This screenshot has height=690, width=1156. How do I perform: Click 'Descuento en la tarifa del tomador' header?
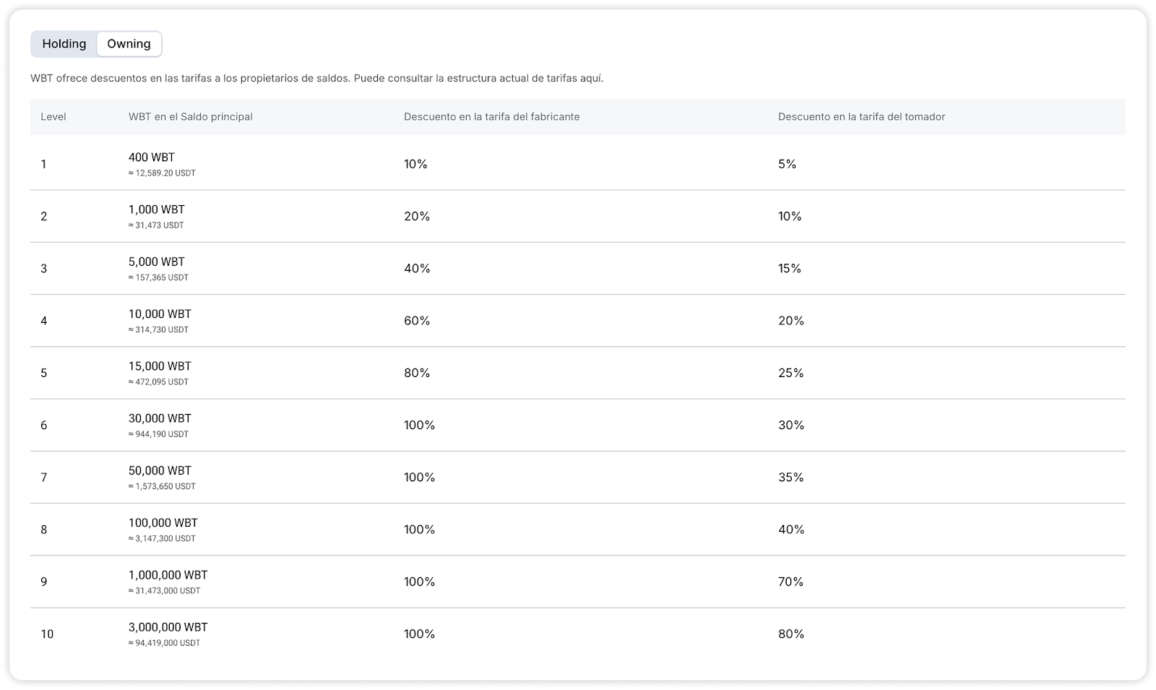861,116
